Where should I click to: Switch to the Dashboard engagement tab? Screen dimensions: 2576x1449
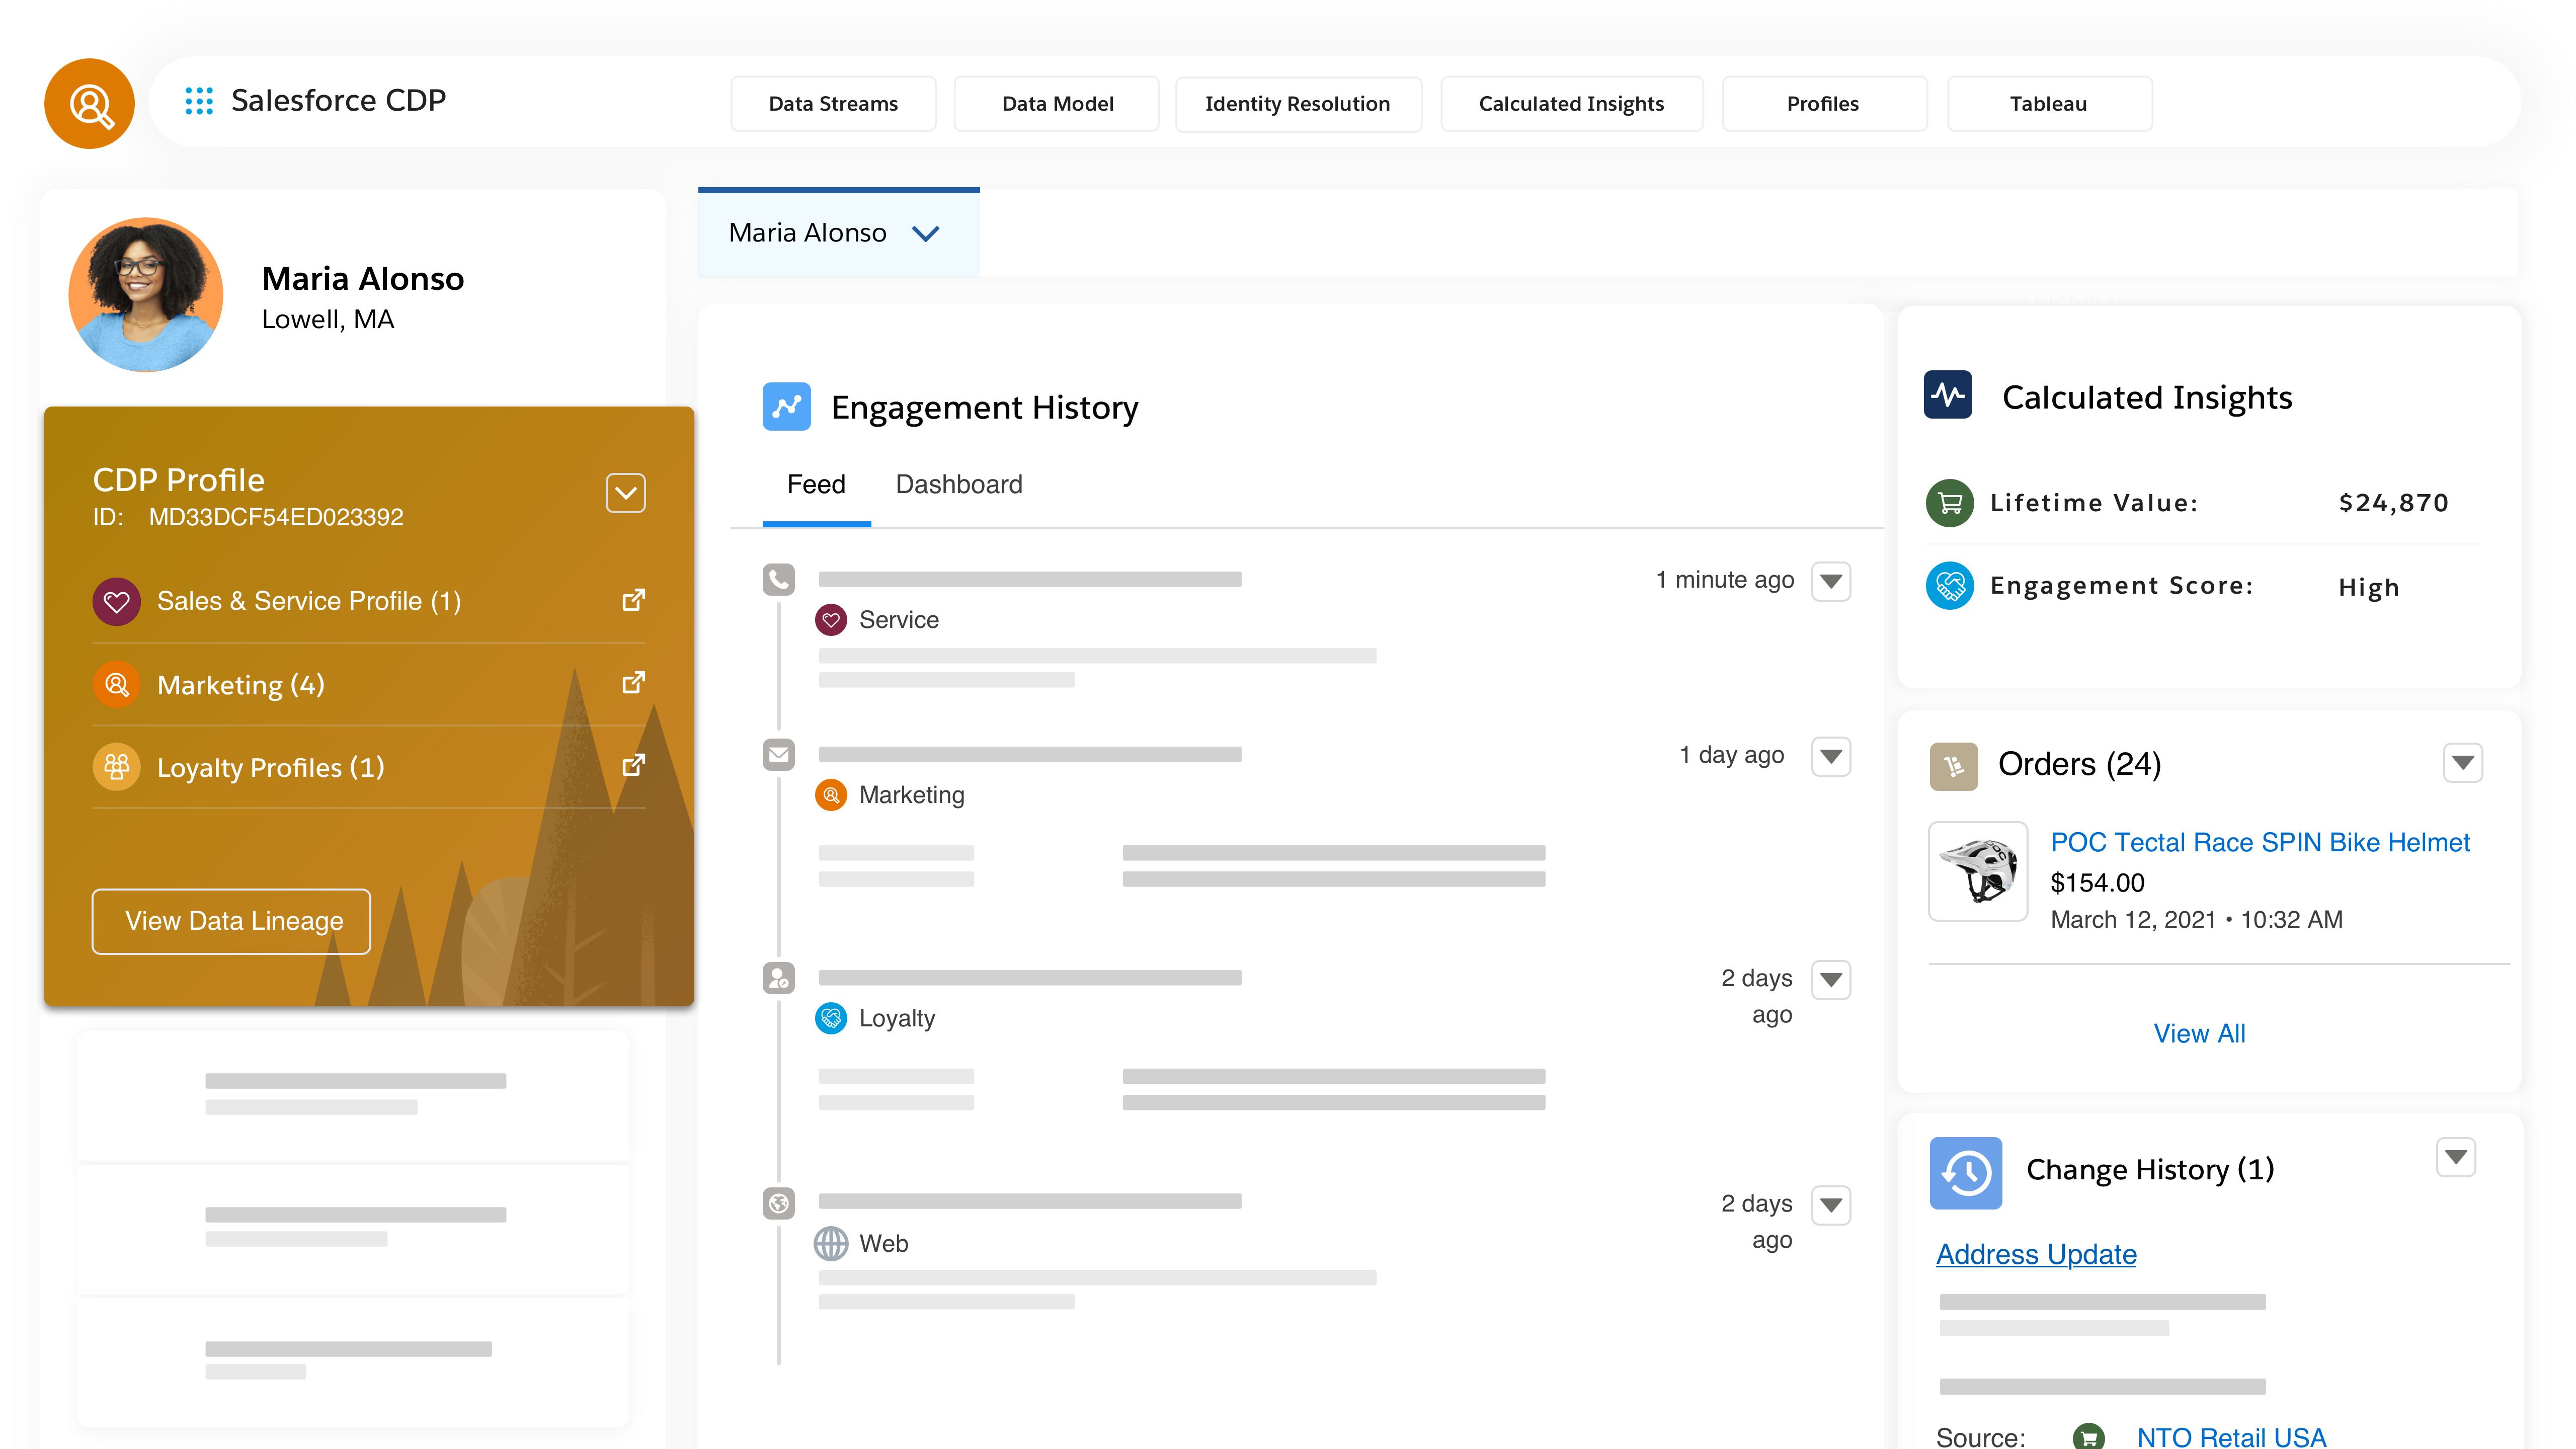957,483
